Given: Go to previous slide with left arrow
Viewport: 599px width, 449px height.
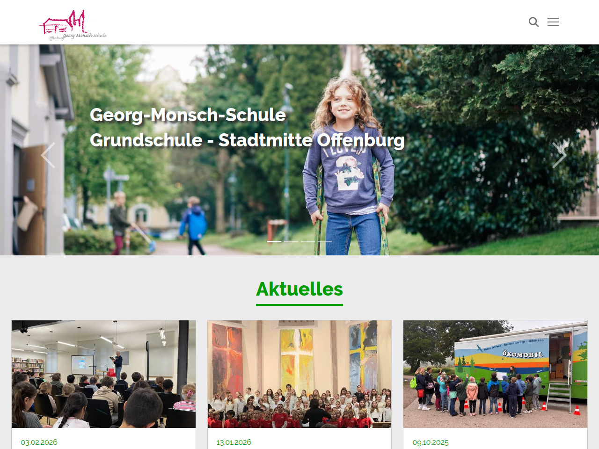Looking at the screenshot, I should 48,155.
